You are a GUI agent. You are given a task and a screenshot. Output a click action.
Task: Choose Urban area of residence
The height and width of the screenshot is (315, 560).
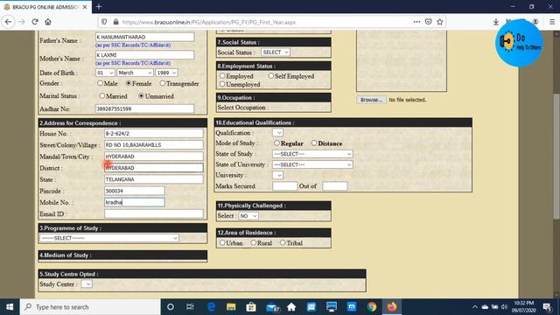[x=222, y=242]
